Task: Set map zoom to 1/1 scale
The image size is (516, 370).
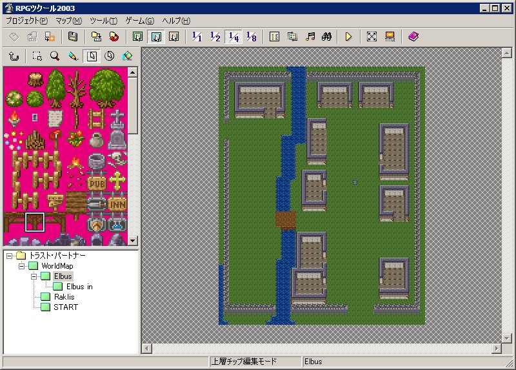Action: tap(197, 37)
